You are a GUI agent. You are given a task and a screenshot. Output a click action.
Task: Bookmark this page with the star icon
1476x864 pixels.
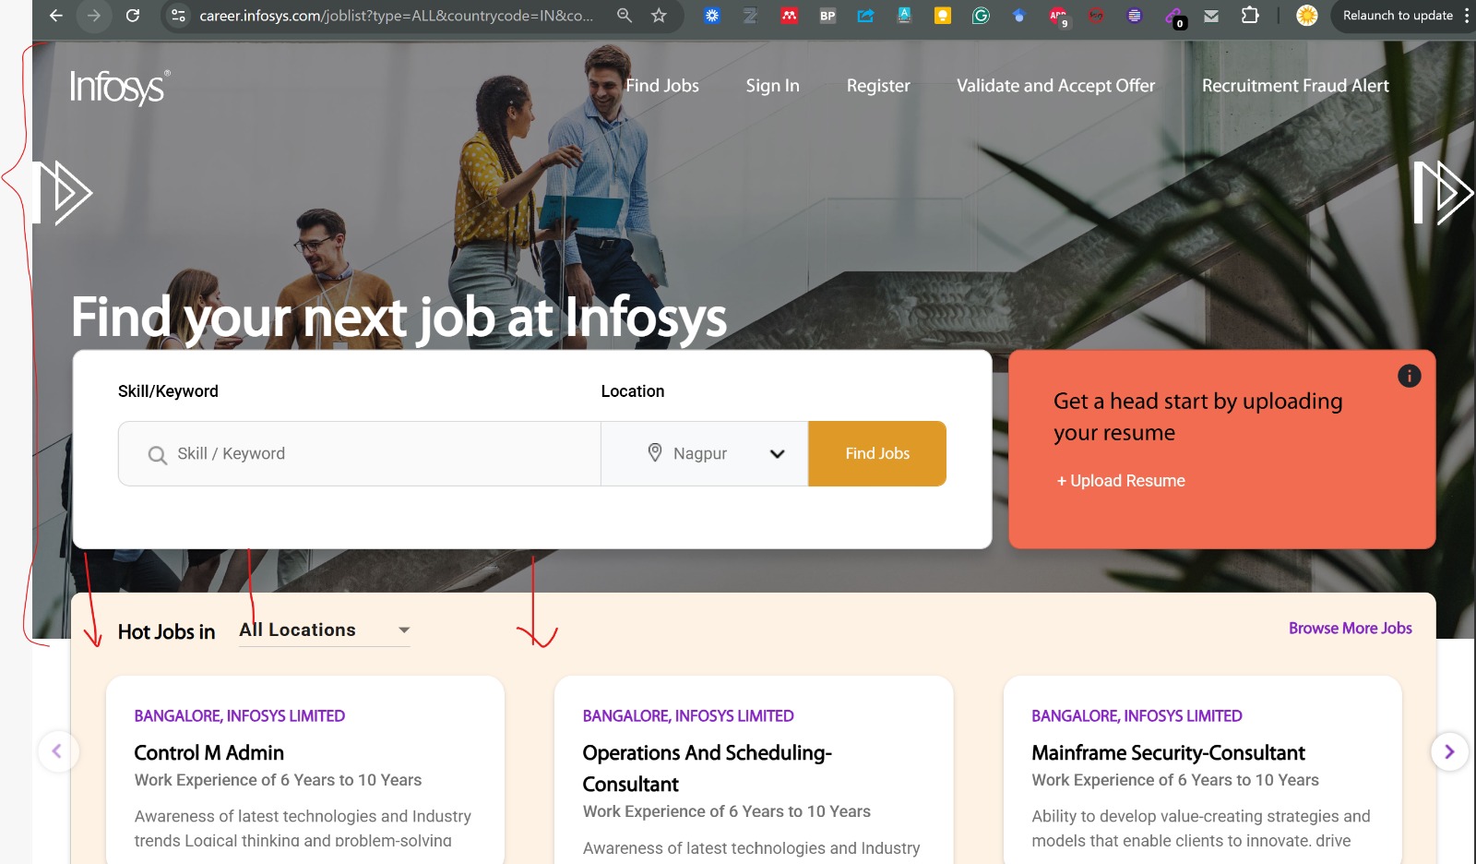point(659,16)
